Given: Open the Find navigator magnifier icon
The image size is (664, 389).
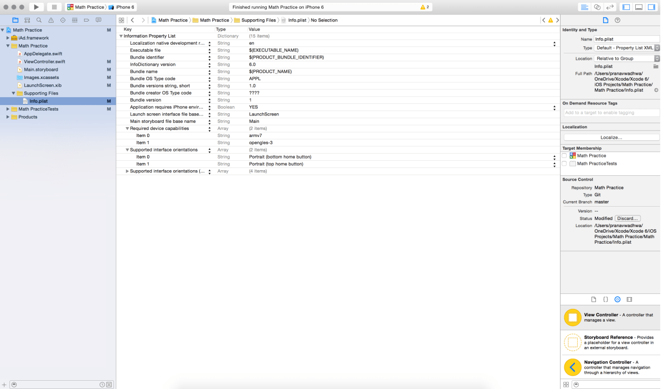Looking at the screenshot, I should tap(39, 20).
